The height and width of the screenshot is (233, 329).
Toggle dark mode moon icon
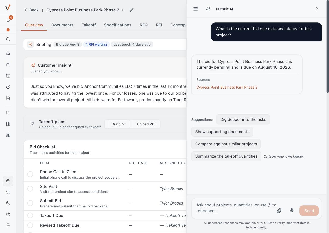coord(8,203)
